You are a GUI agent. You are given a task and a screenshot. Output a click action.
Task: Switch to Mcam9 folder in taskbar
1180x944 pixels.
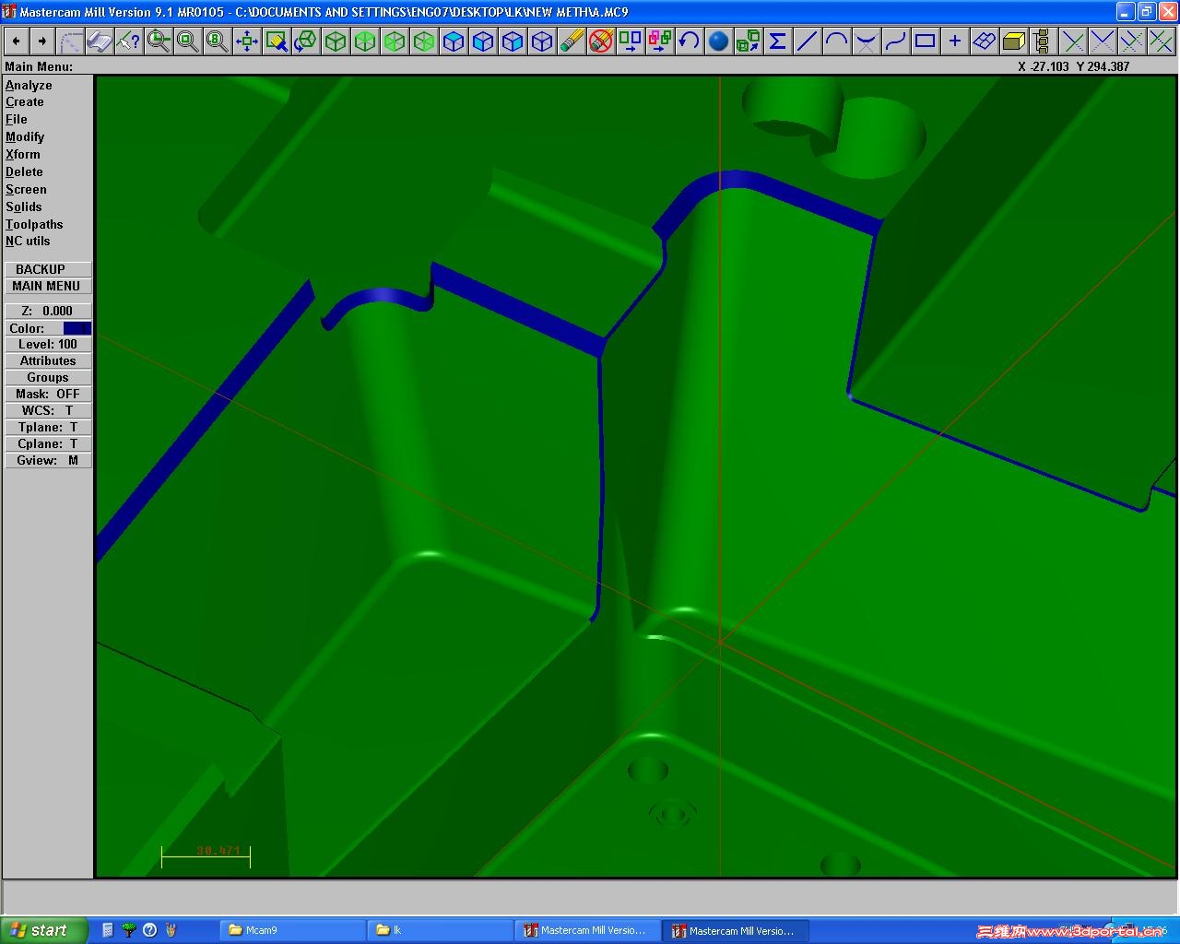tap(293, 930)
